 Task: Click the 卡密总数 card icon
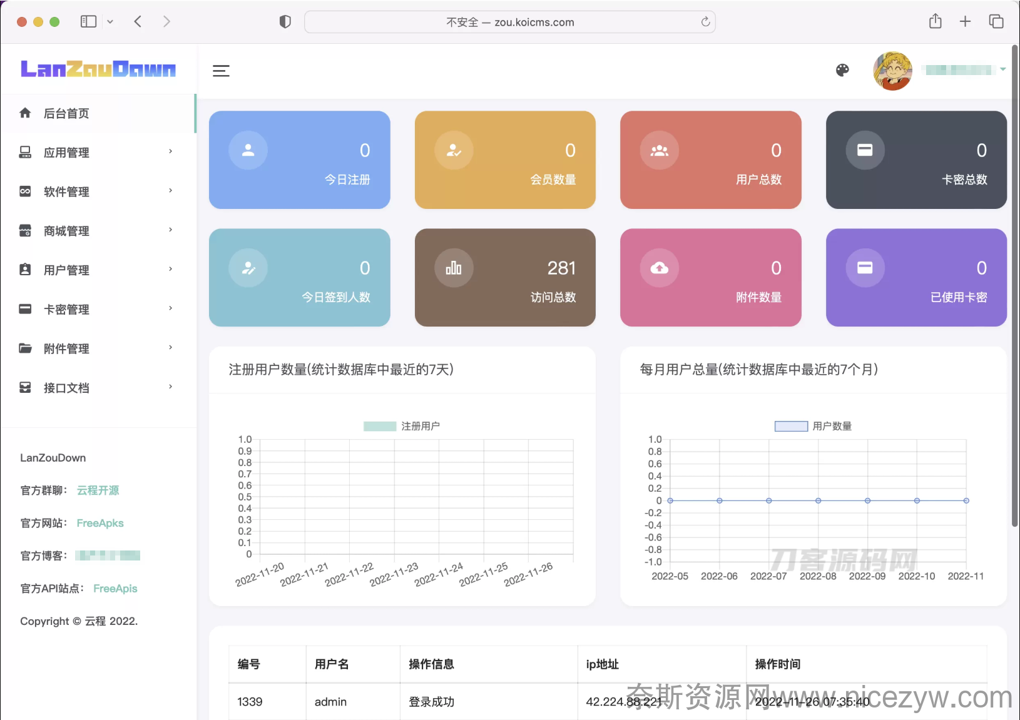click(865, 150)
